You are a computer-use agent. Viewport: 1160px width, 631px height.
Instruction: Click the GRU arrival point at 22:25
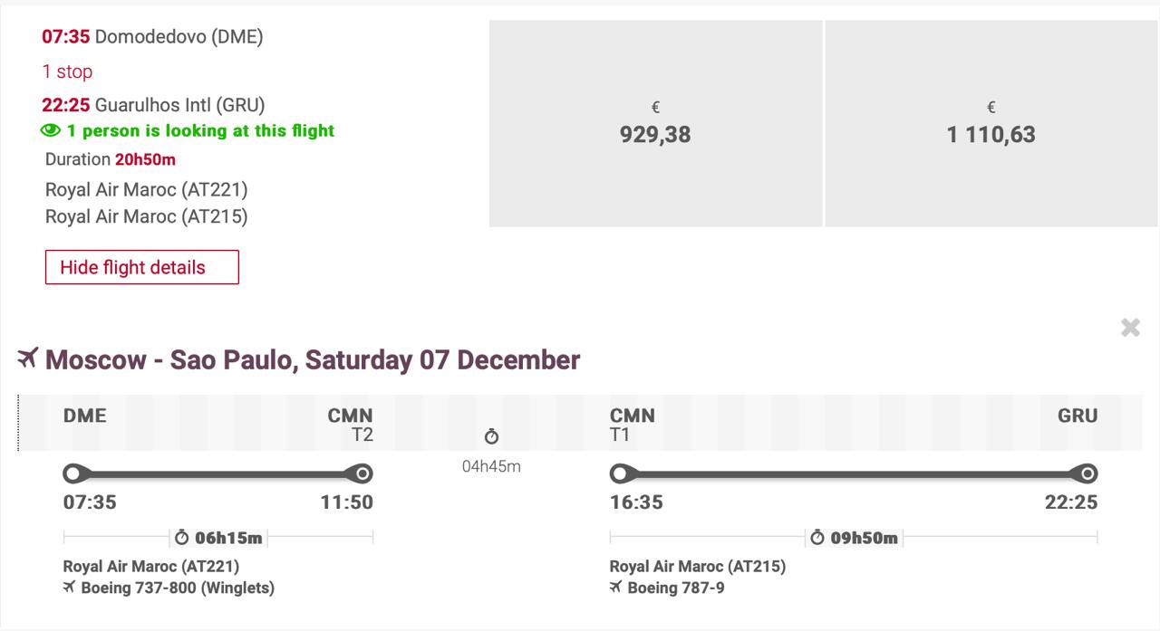click(x=1087, y=473)
